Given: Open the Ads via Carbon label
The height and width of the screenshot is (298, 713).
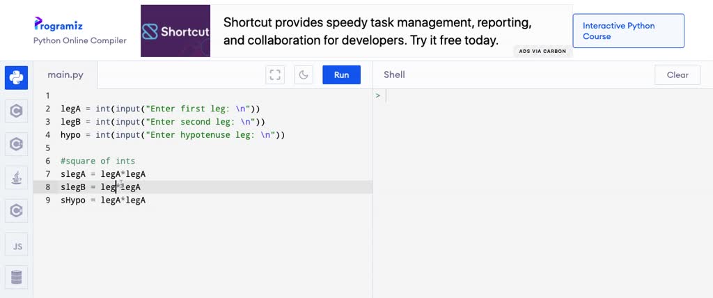Looking at the screenshot, I should pos(542,51).
